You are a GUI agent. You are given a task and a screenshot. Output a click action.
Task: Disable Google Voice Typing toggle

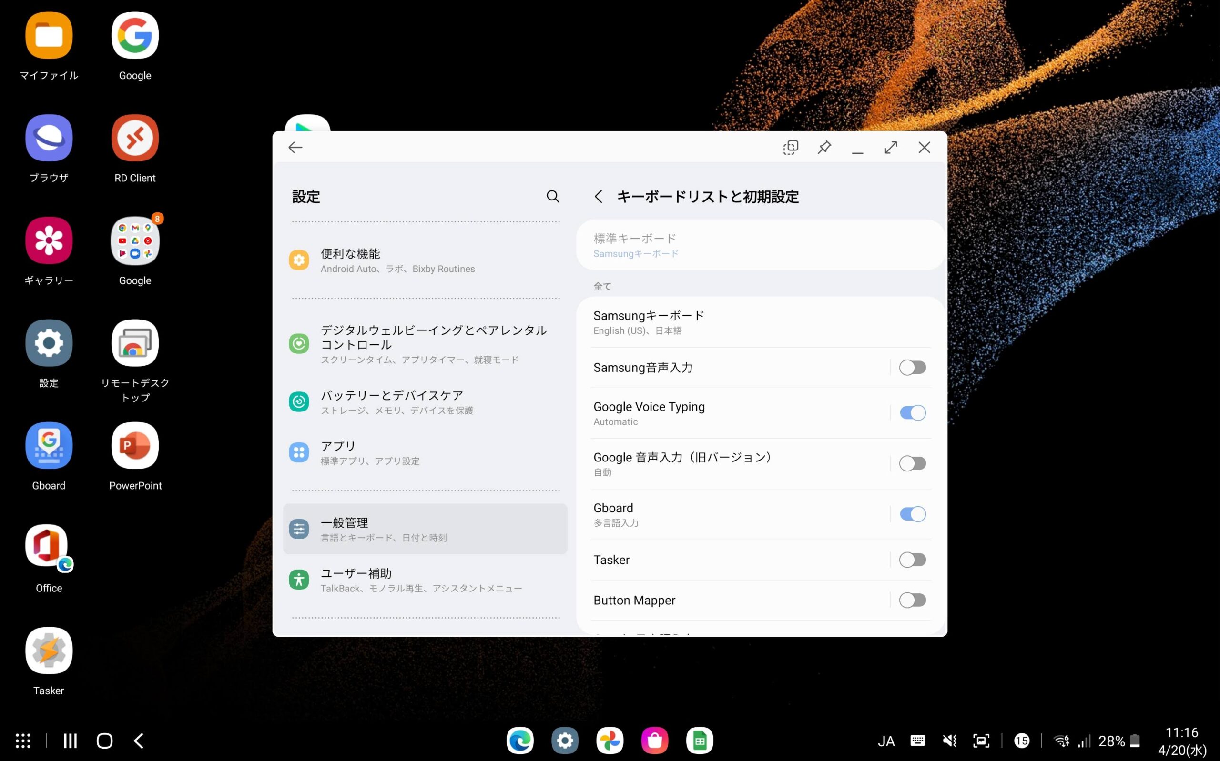coord(912,413)
